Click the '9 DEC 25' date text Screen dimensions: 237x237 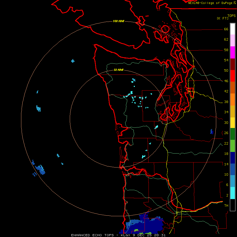[141, 235]
